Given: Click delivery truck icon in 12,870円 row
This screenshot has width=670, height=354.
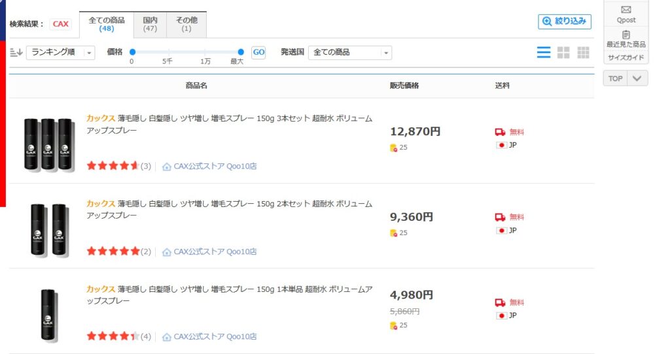Looking at the screenshot, I should tap(500, 132).
